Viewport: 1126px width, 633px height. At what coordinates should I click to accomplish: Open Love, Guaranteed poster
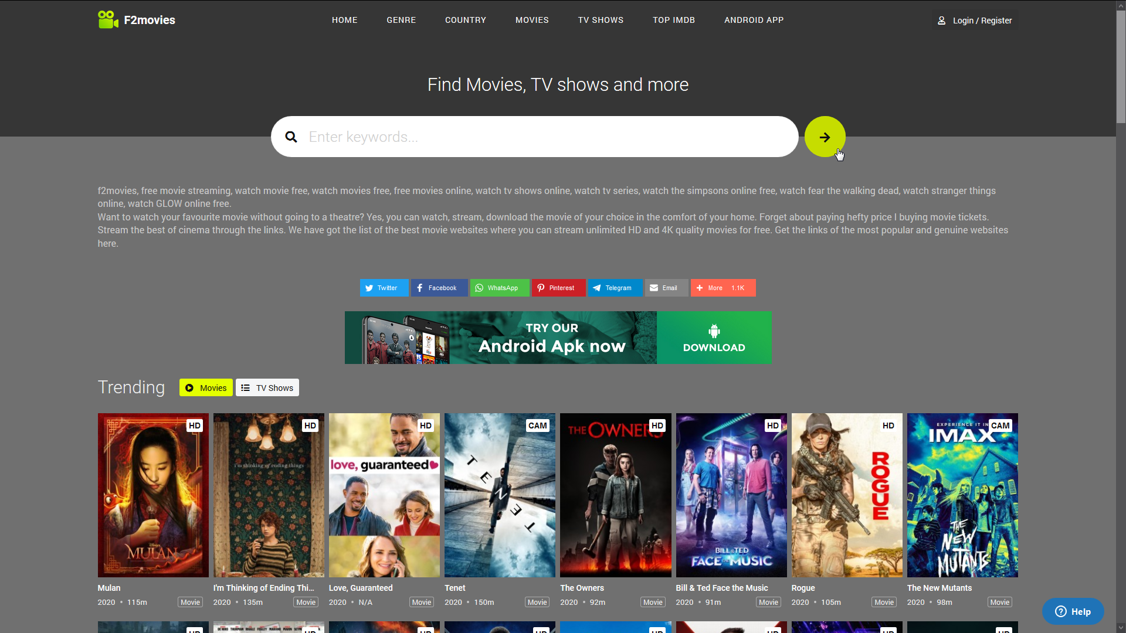click(x=384, y=495)
